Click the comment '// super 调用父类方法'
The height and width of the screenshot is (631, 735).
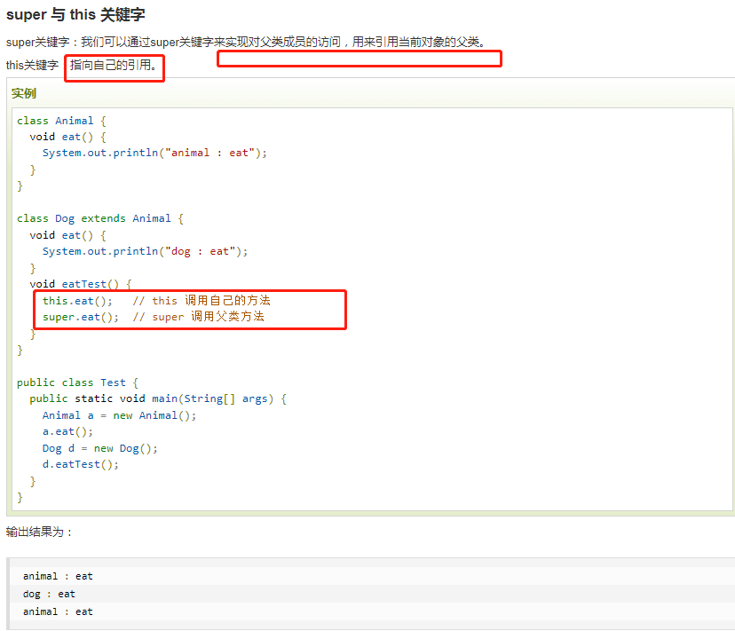[x=198, y=317]
